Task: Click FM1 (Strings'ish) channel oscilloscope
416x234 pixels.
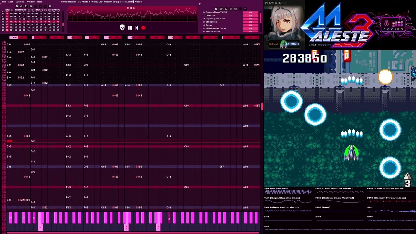Action: coord(288,192)
